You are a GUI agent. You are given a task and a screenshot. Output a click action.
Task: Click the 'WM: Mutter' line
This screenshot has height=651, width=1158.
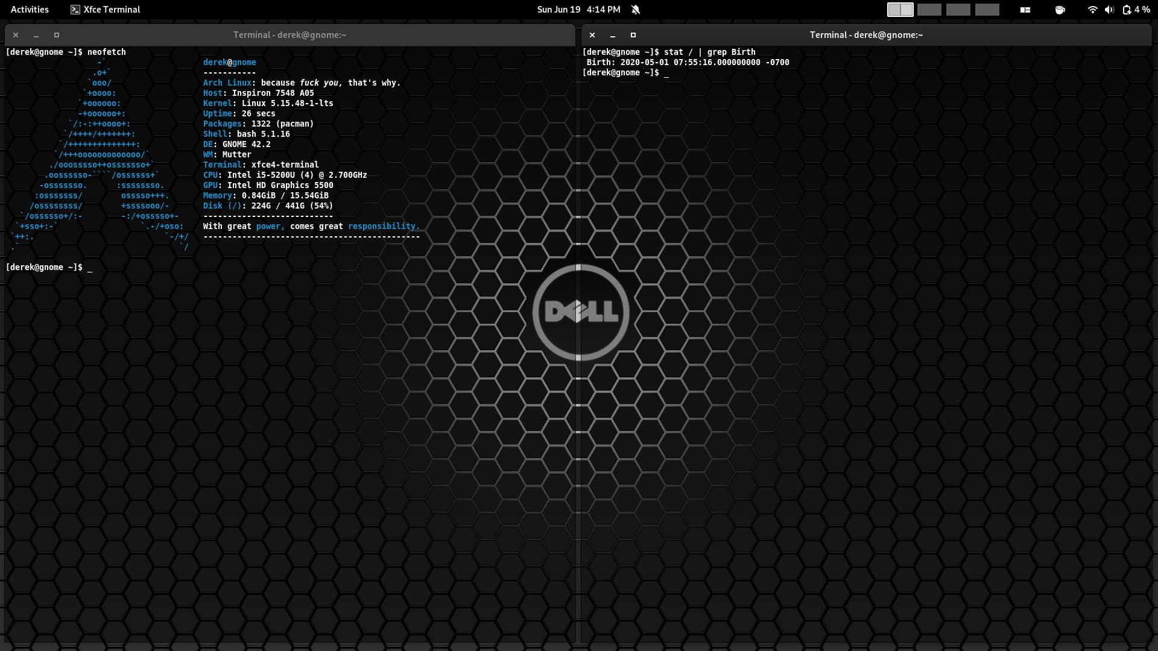tap(227, 154)
